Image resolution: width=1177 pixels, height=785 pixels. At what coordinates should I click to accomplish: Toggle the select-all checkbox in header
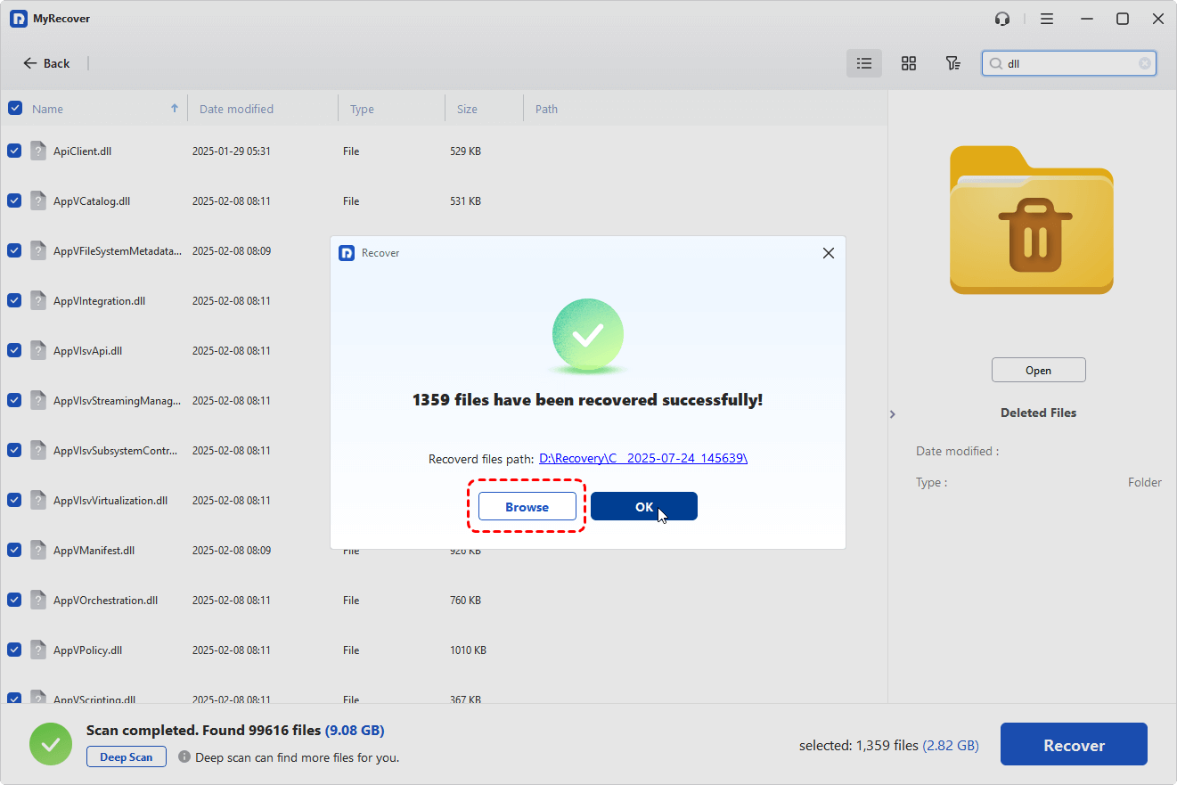point(15,108)
